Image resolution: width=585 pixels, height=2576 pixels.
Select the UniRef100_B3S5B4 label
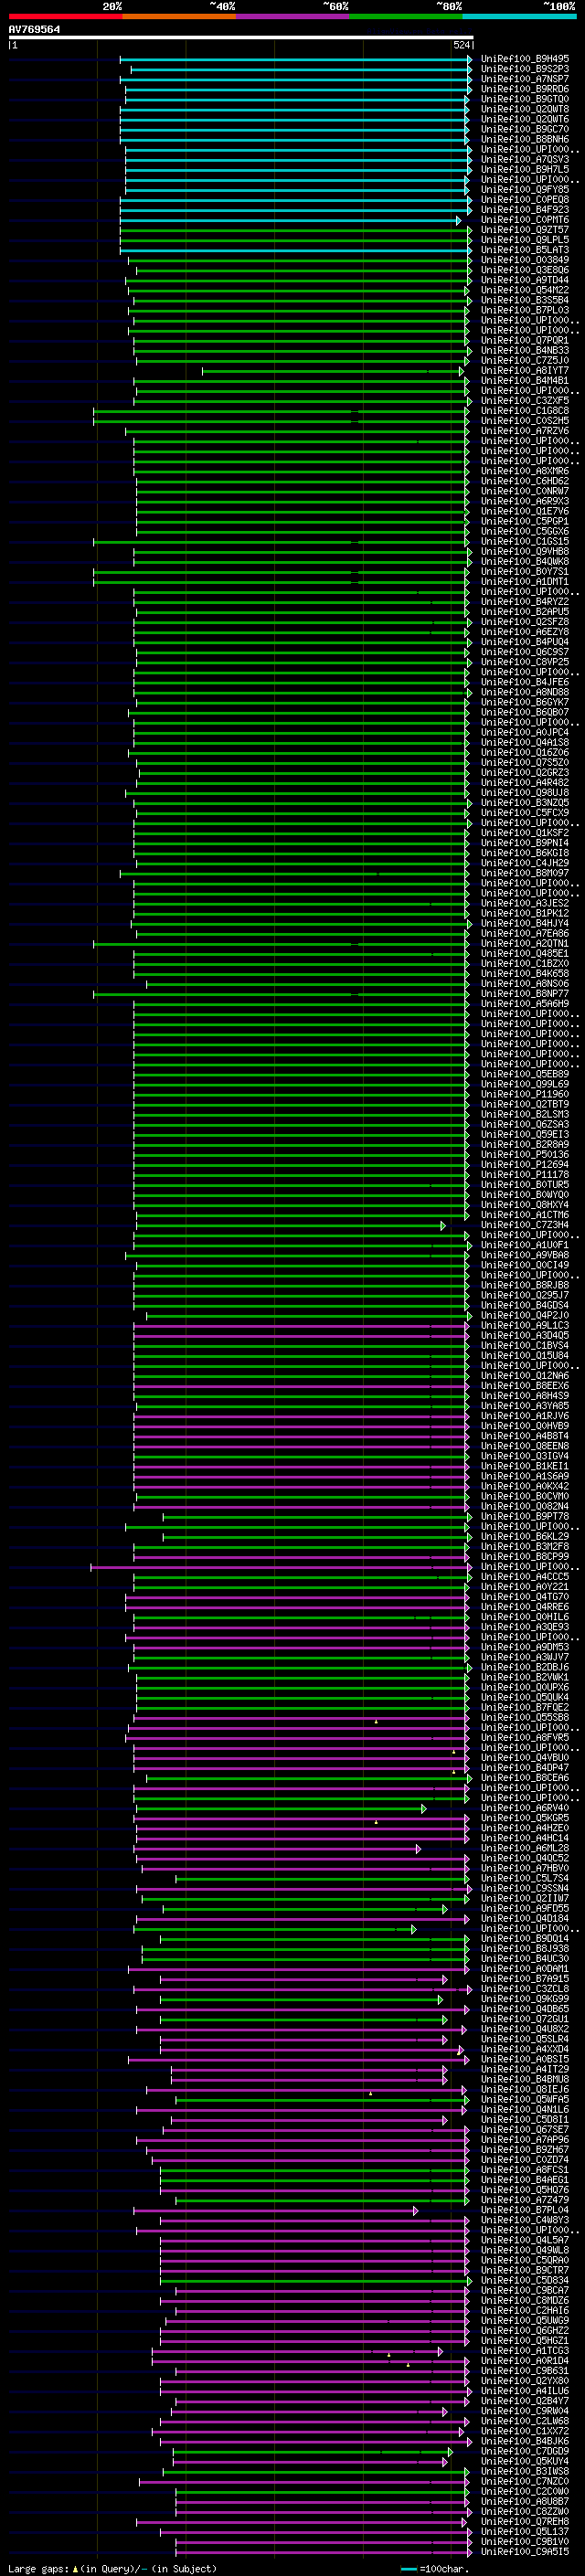click(524, 300)
